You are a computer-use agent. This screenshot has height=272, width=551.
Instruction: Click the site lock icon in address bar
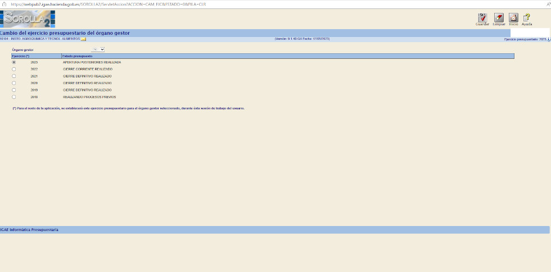click(4, 4)
